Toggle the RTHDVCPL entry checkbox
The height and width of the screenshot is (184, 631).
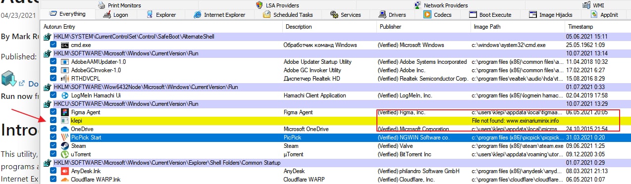point(53,79)
